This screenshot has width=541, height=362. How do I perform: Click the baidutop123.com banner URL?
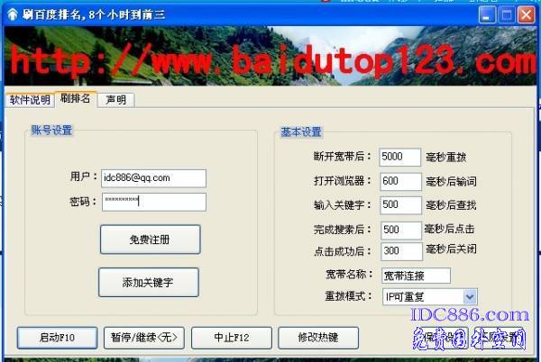[x=270, y=61]
